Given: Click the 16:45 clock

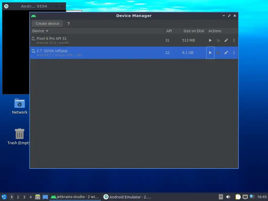Looking at the screenshot, I should [262, 197].
